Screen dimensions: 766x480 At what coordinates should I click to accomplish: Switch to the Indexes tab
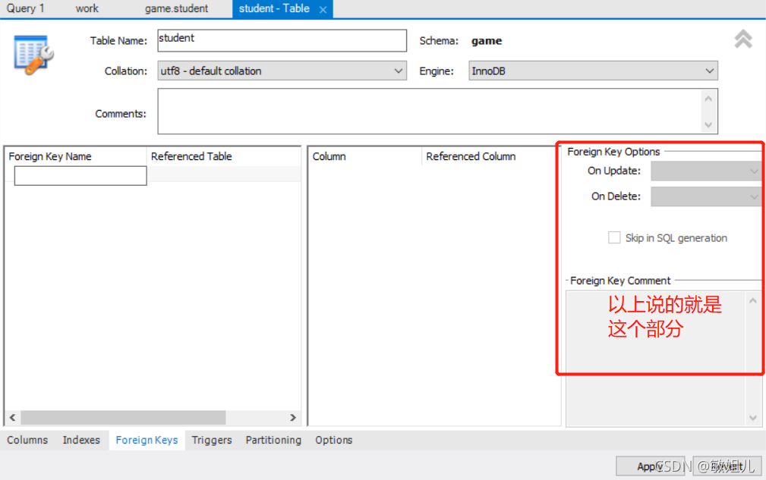pos(81,440)
